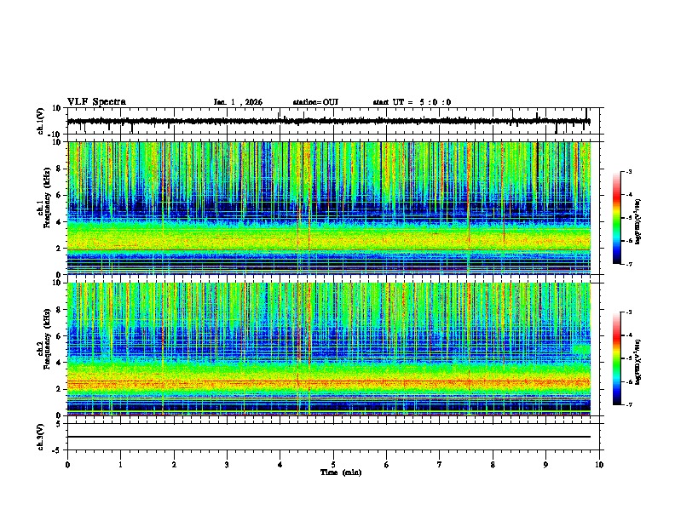Click time axis tick label "3"
Image resolution: width=675 pixels, height=521 pixels.
[227, 465]
